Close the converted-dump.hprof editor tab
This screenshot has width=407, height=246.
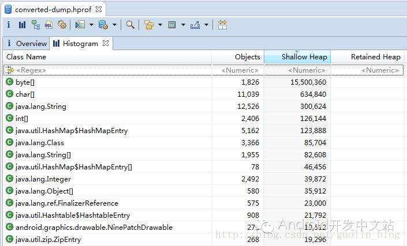[99, 9]
